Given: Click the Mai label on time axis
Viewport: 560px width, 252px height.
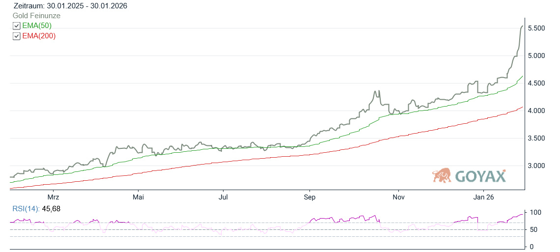Looking at the screenshot, I should point(139,197).
